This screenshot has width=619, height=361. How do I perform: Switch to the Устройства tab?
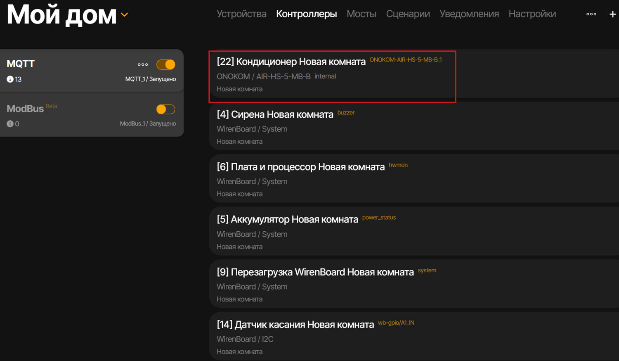point(241,14)
